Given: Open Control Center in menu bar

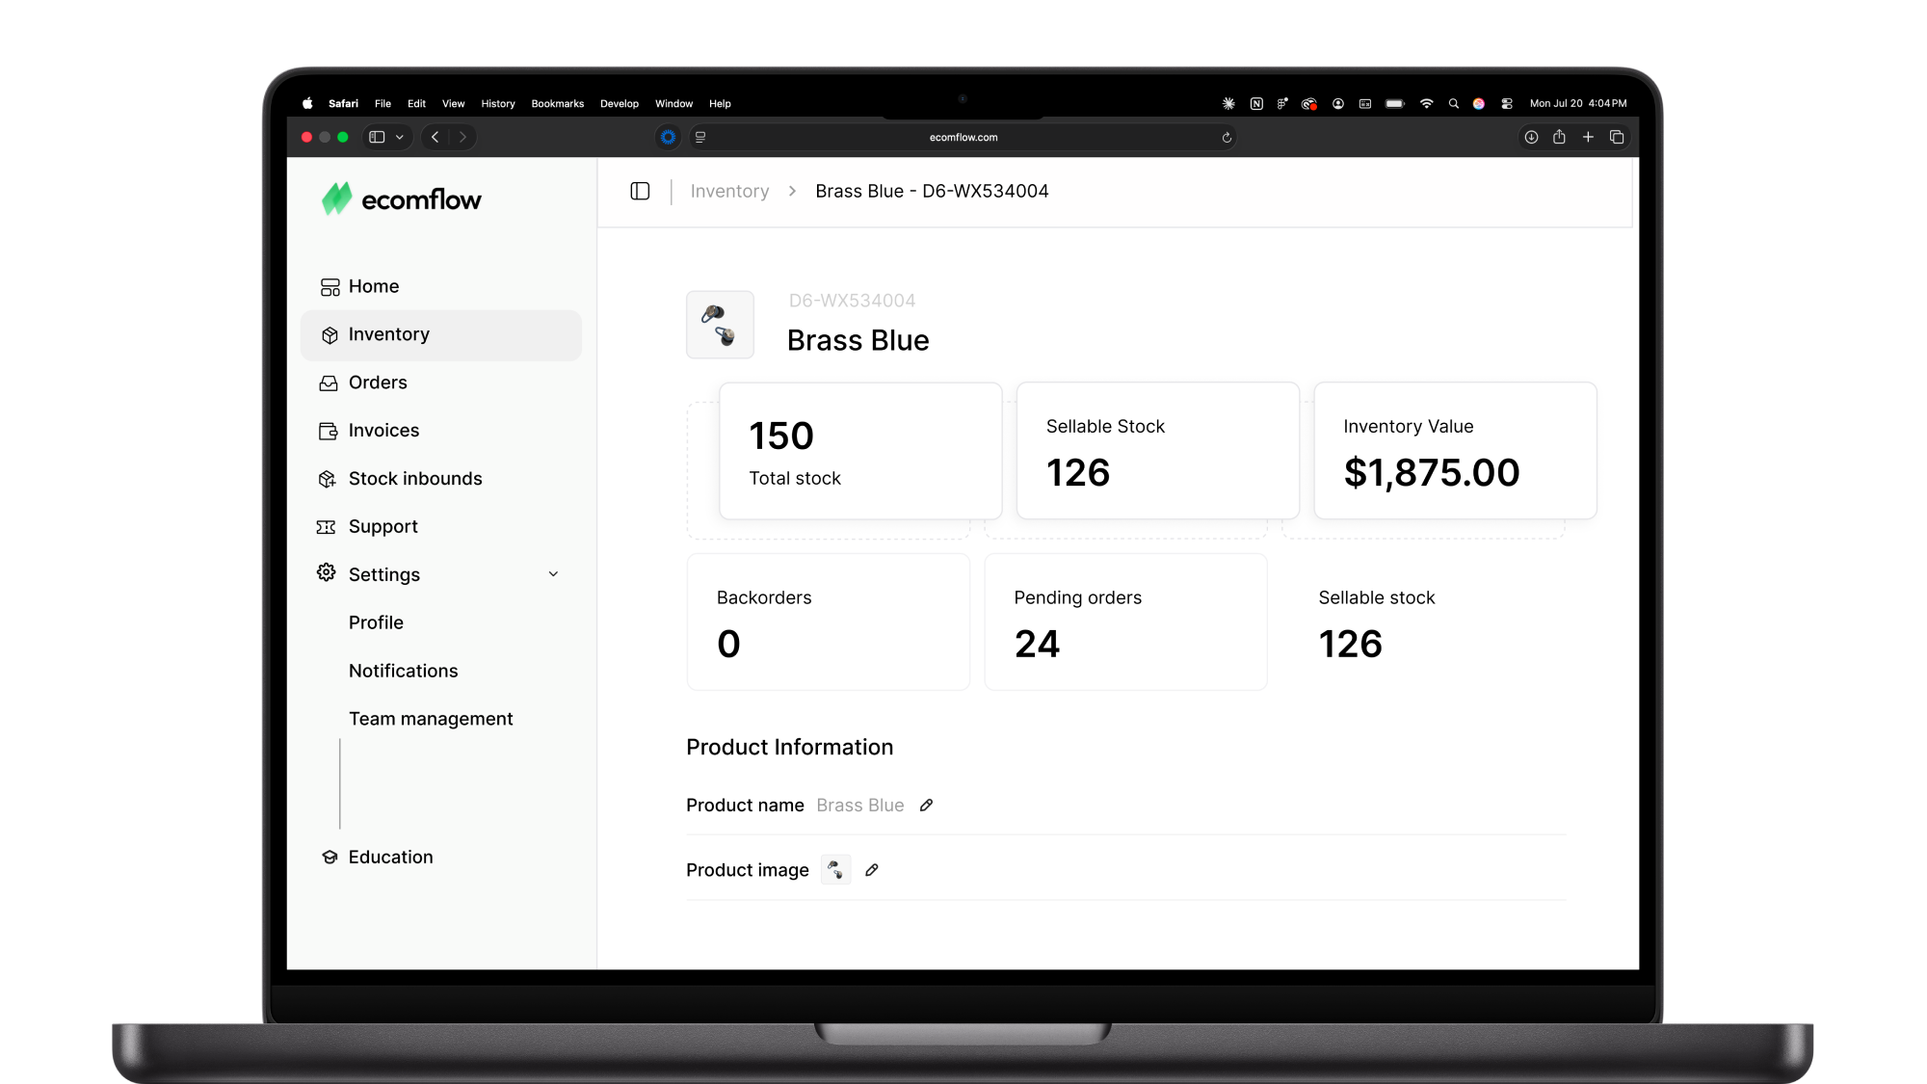Looking at the screenshot, I should (x=1507, y=104).
